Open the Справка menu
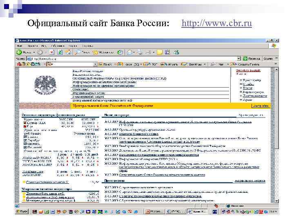Image resolution: width=294 pixels, height=221 pixels. pos(87,46)
